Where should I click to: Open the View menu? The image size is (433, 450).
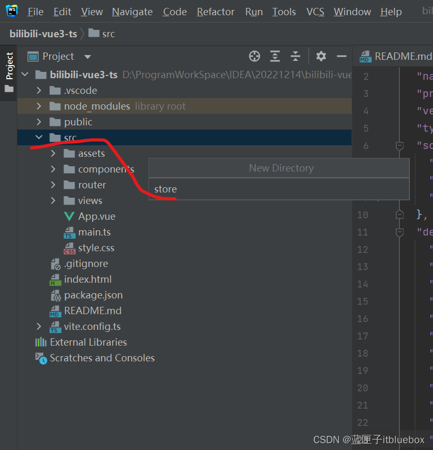(x=92, y=12)
